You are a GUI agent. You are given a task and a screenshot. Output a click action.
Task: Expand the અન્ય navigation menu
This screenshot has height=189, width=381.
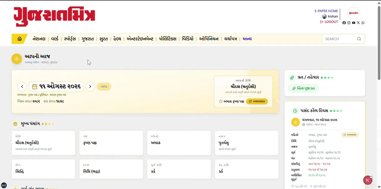coord(247,39)
